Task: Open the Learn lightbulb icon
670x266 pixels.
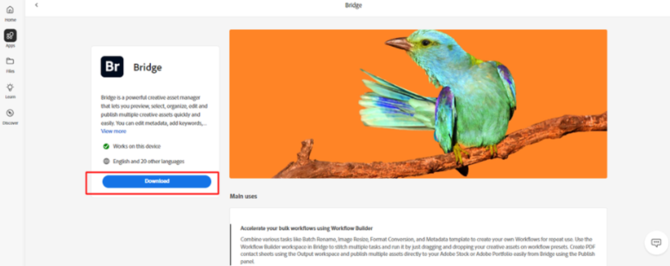Action: (x=10, y=87)
